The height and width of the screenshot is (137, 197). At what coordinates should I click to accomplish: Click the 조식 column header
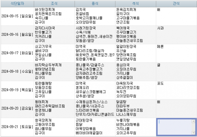pyautogui.click(x=54, y=3)
